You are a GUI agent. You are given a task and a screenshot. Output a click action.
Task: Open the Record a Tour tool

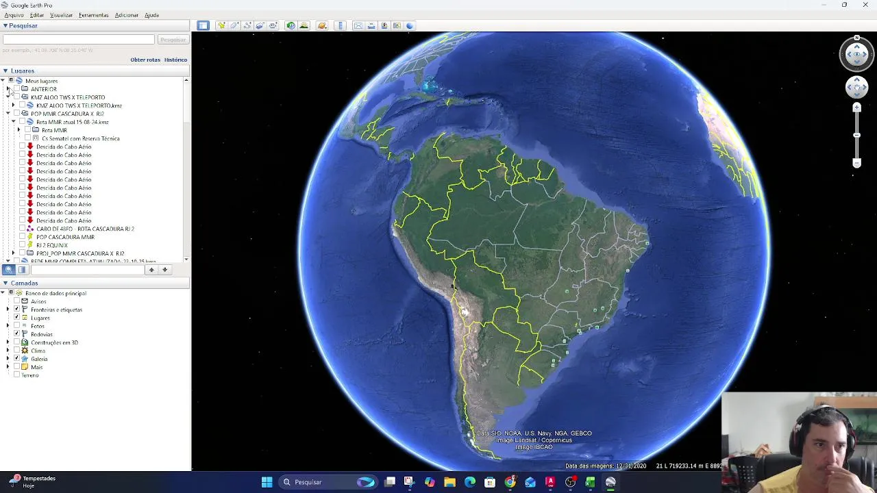coord(273,25)
